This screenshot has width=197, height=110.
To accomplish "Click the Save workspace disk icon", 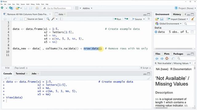I will click(x=162, y=19).
